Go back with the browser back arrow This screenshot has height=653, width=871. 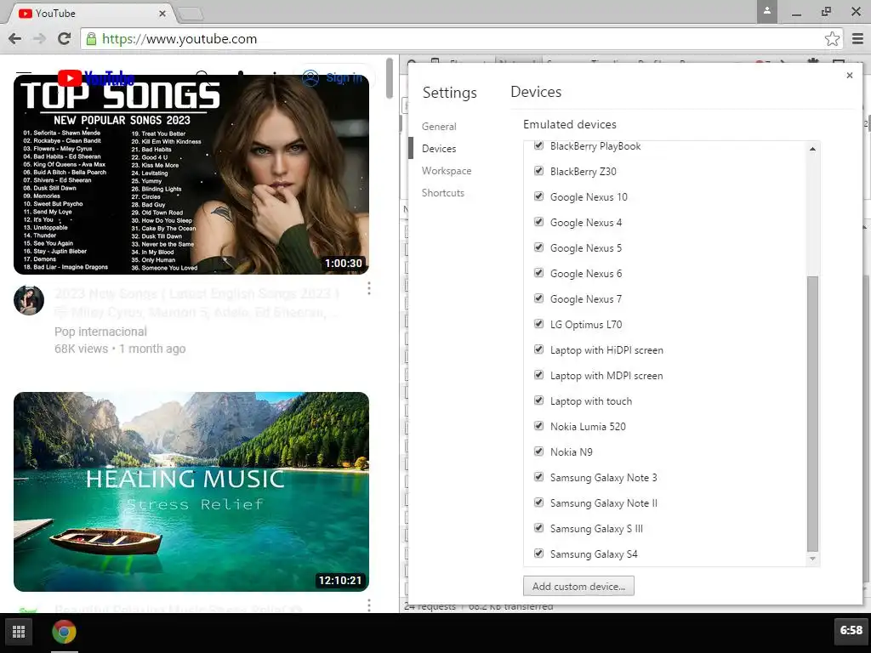15,38
